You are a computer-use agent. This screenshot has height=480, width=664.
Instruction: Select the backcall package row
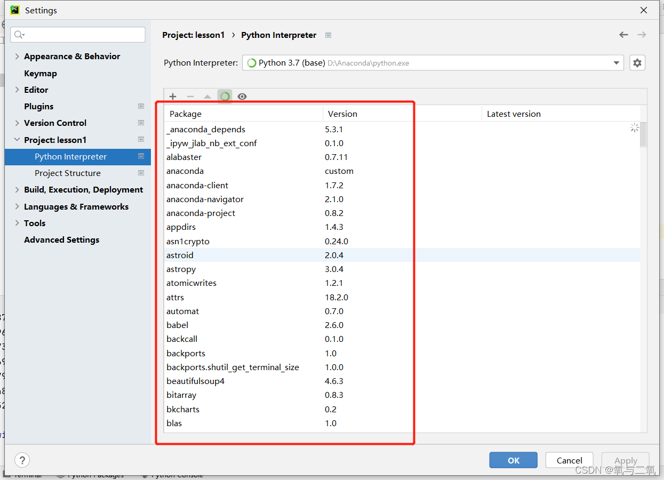point(402,339)
